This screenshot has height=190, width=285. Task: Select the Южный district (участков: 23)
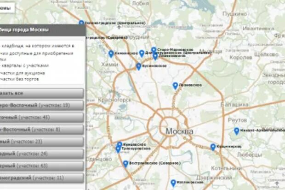pos(42,142)
